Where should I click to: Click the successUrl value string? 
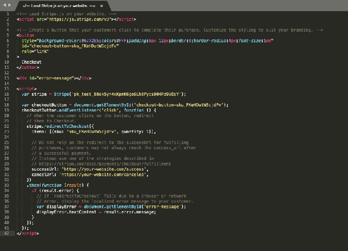104,169
